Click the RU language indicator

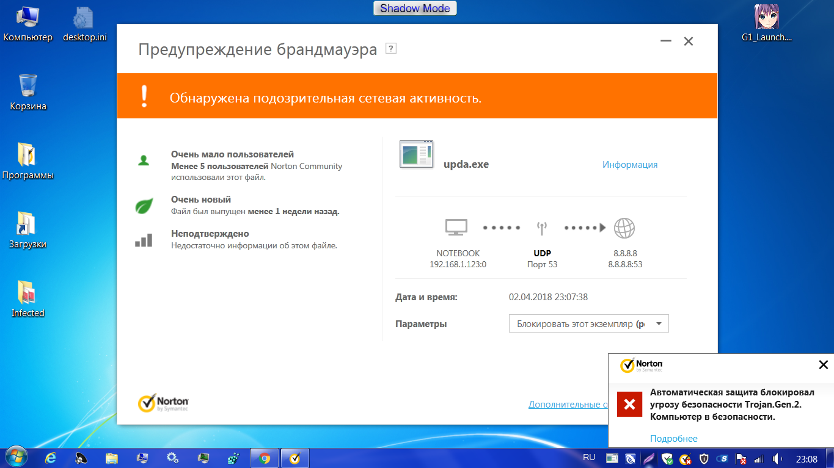589,457
